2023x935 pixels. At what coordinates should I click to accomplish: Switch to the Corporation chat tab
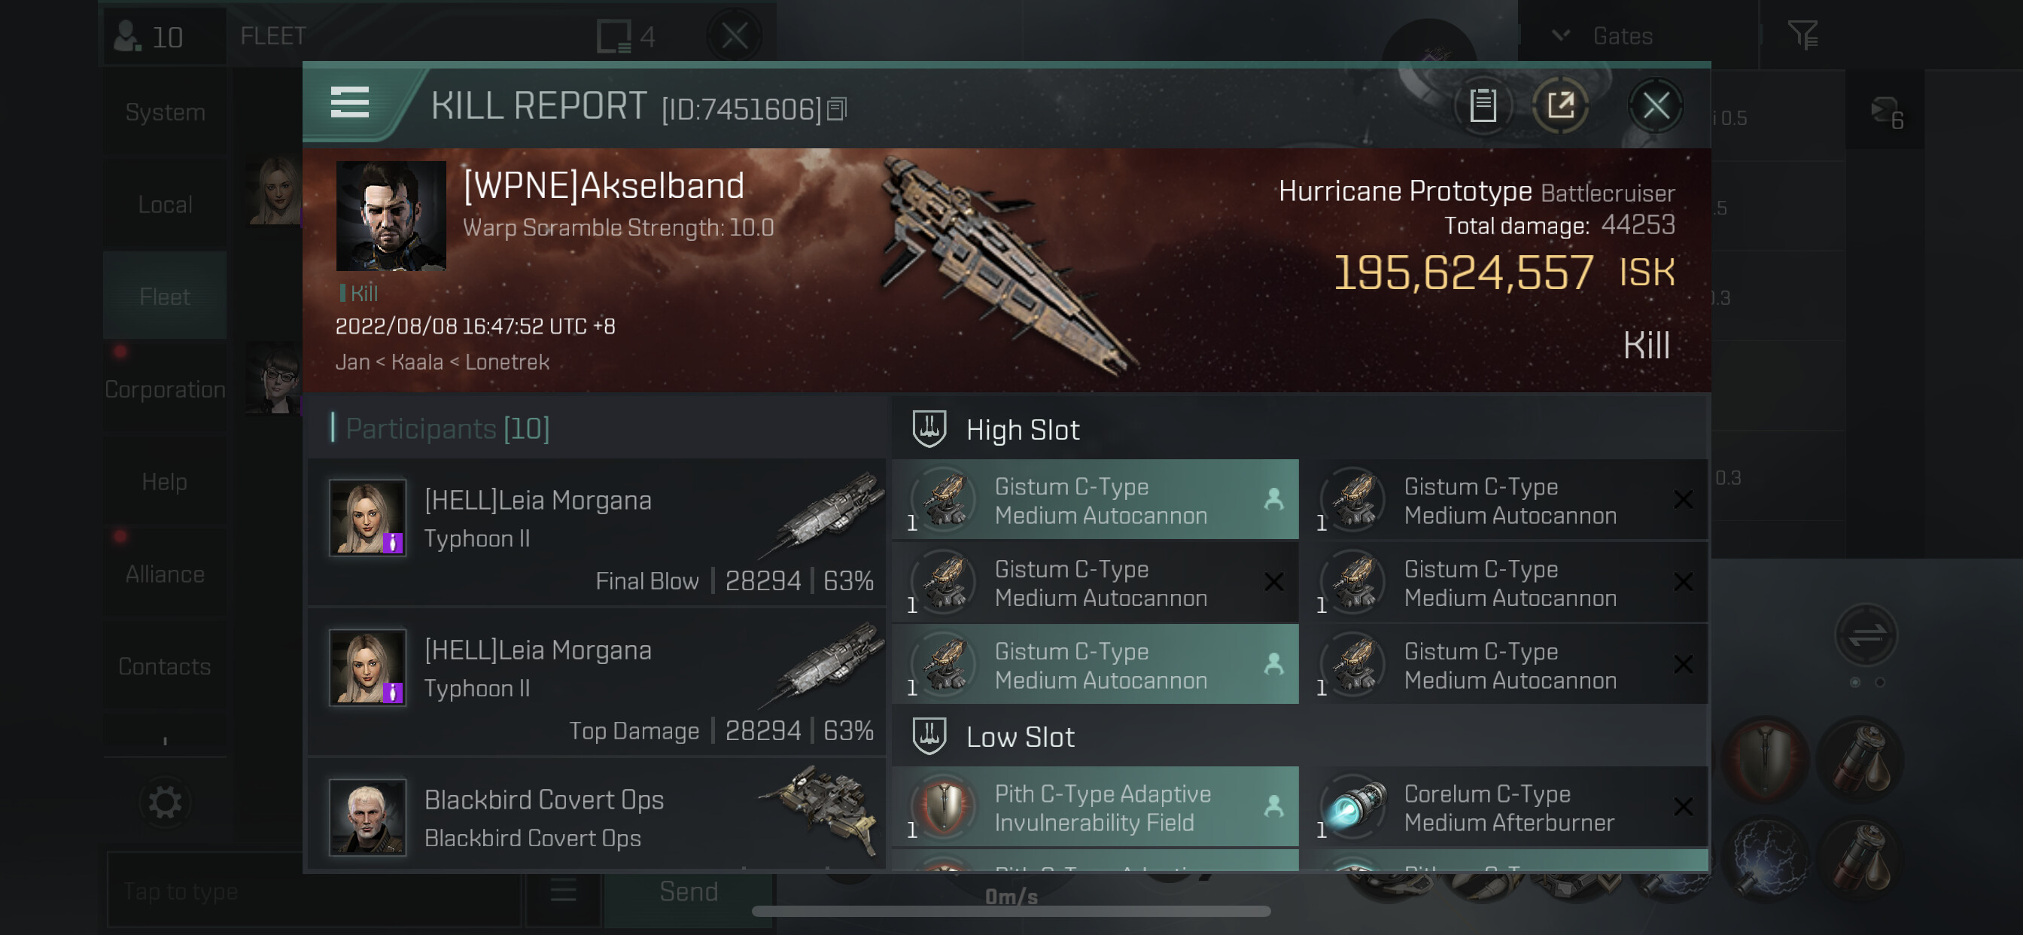point(165,389)
